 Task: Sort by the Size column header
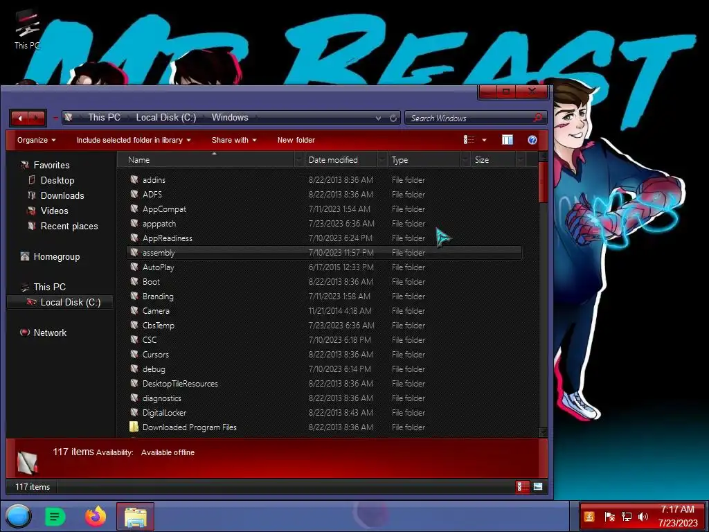pyautogui.click(x=482, y=160)
